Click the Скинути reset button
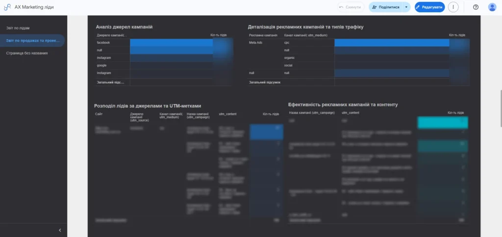Viewport: 502px width, 237px height. click(x=351, y=7)
